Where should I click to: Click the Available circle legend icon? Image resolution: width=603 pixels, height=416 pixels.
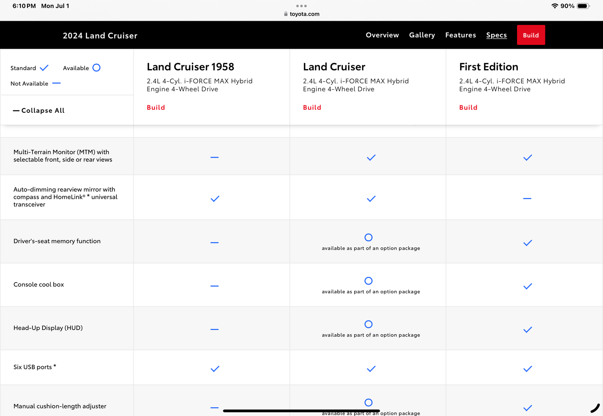(x=96, y=68)
